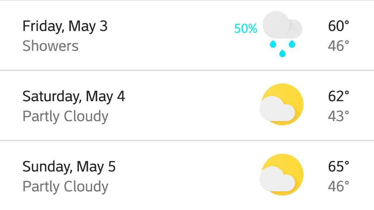Click the partly cloudy sun icon for Sunday
The image size is (374, 210).
[x=282, y=175]
